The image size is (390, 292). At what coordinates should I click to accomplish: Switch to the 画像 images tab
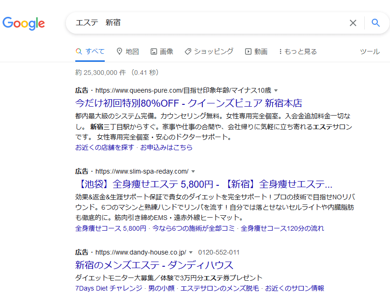click(162, 51)
